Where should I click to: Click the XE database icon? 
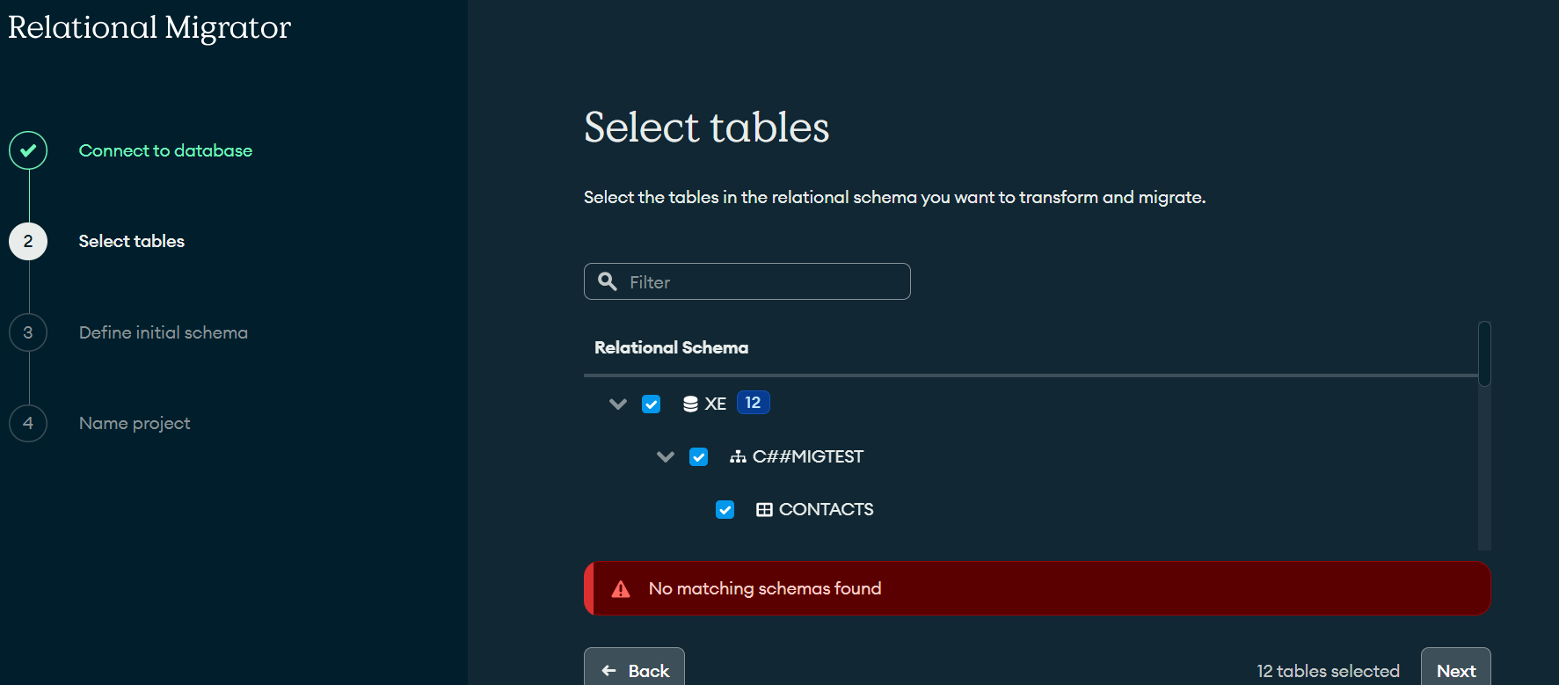click(690, 404)
